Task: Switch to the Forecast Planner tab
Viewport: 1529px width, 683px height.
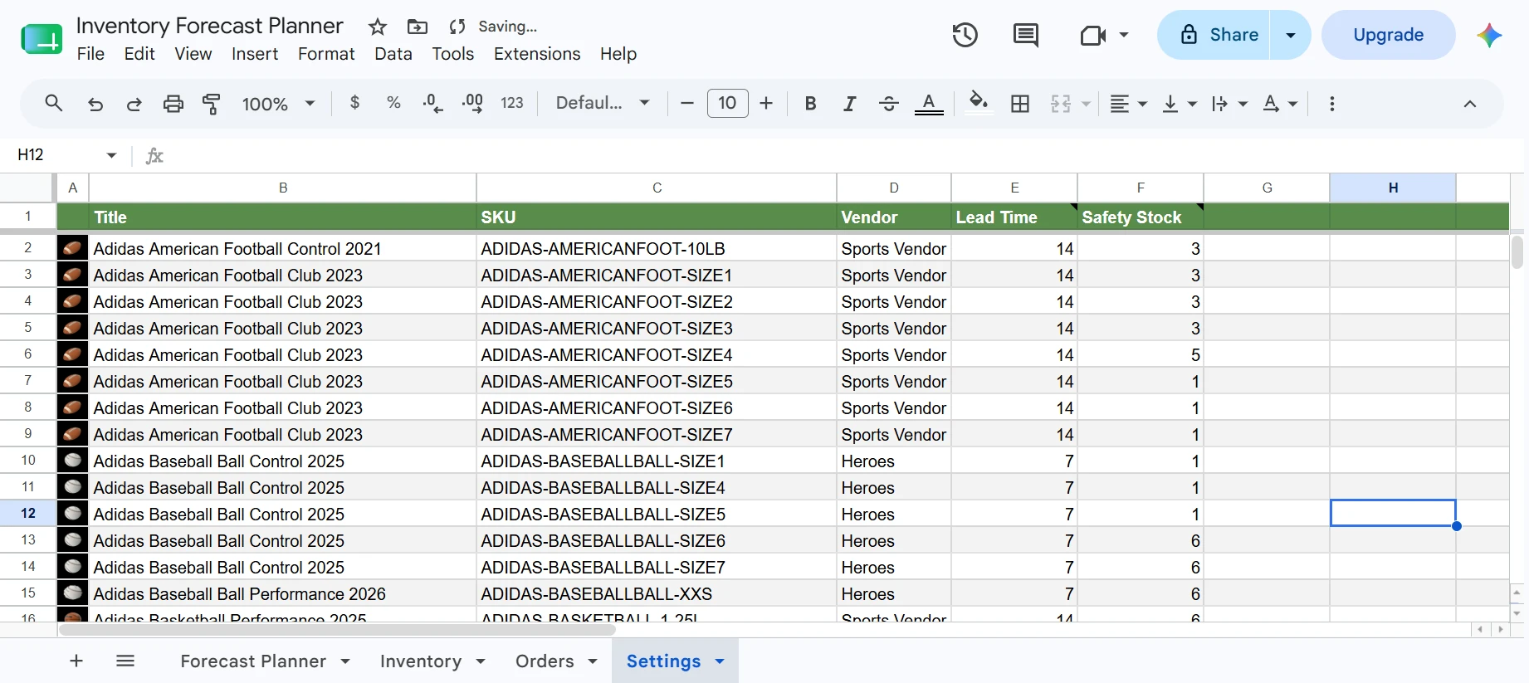Action: click(x=253, y=661)
